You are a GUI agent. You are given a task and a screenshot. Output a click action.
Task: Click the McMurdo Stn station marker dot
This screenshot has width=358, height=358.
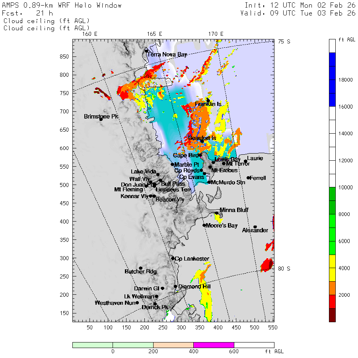209,182
